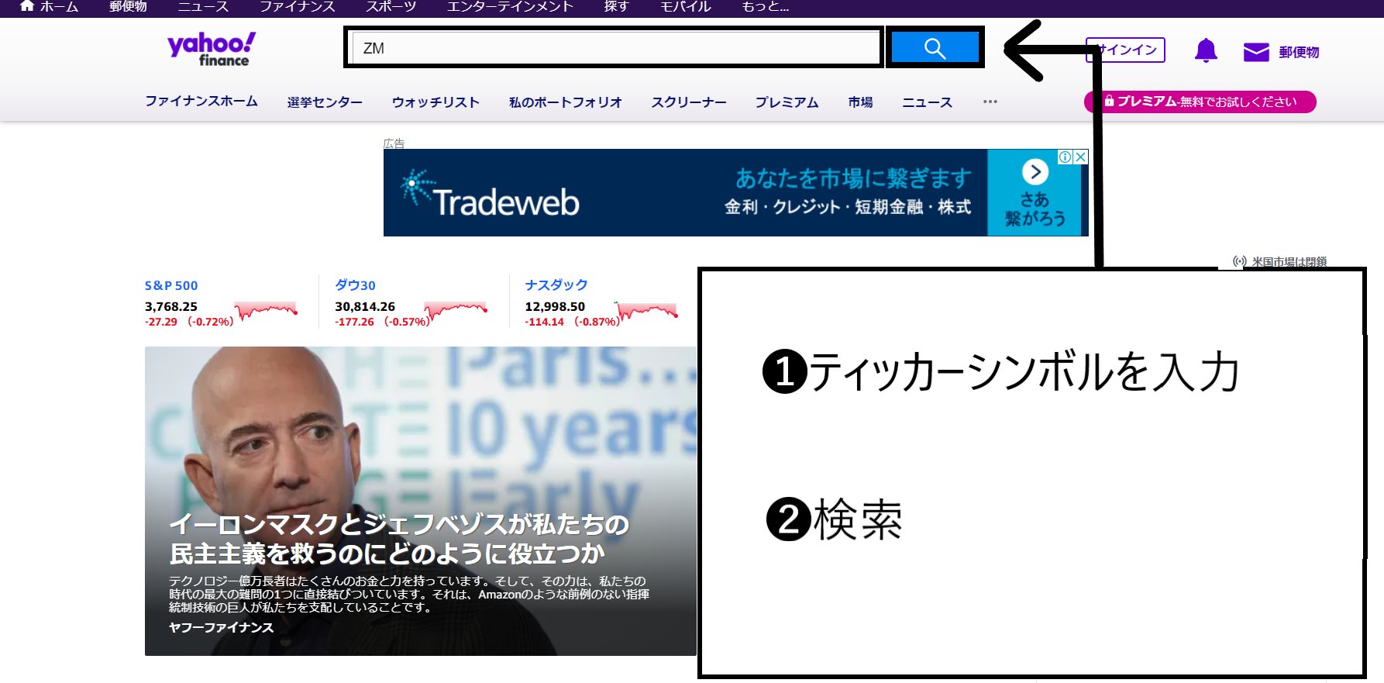Open the mail envelope icon
This screenshot has height=683, width=1384.
coord(1256,52)
